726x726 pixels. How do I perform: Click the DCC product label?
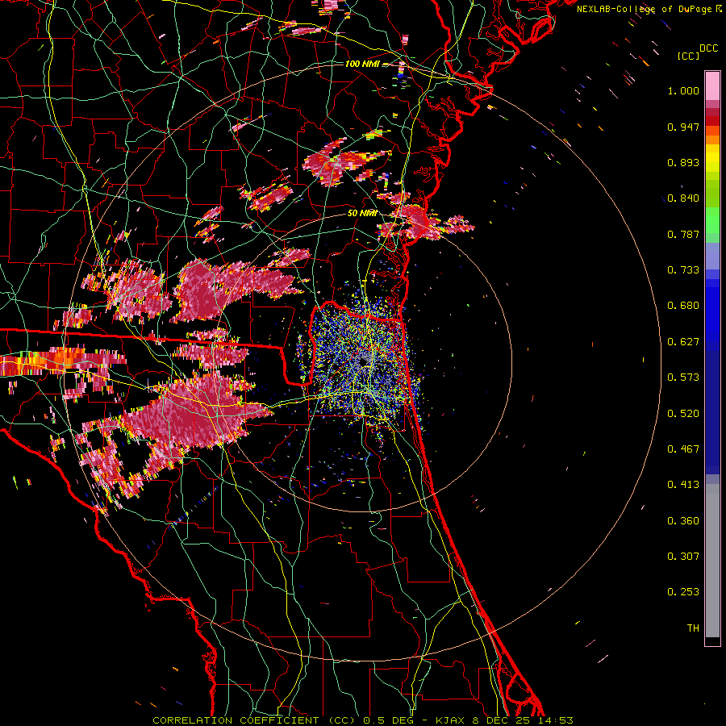click(709, 48)
